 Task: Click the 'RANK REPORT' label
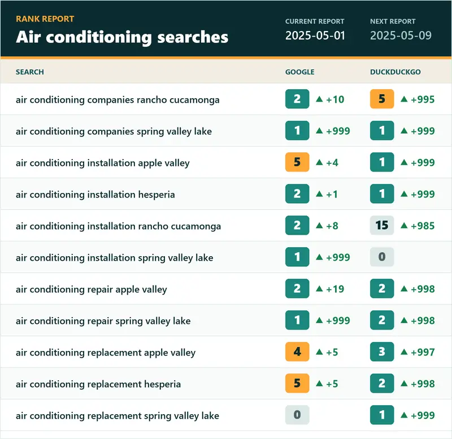[x=45, y=19]
